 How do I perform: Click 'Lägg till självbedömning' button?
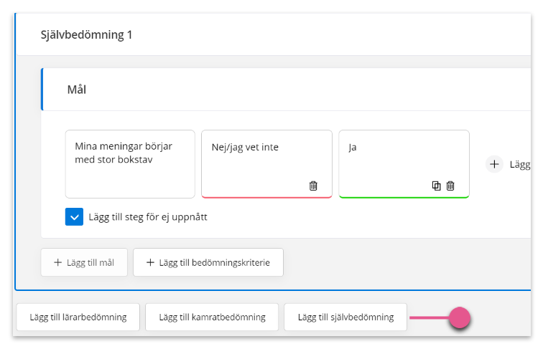(345, 317)
